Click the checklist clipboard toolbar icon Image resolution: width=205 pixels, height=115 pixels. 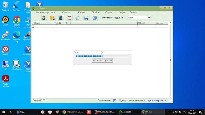tap(78, 18)
